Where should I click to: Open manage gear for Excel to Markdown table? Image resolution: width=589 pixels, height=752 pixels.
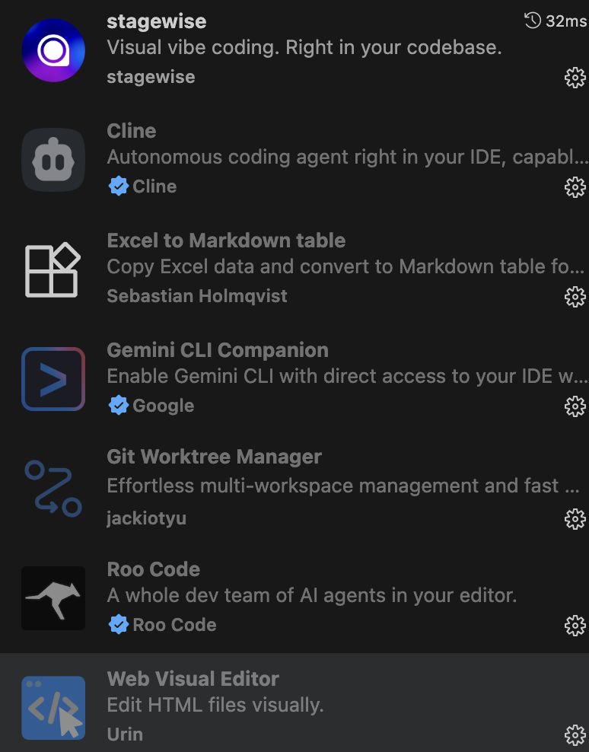575,297
